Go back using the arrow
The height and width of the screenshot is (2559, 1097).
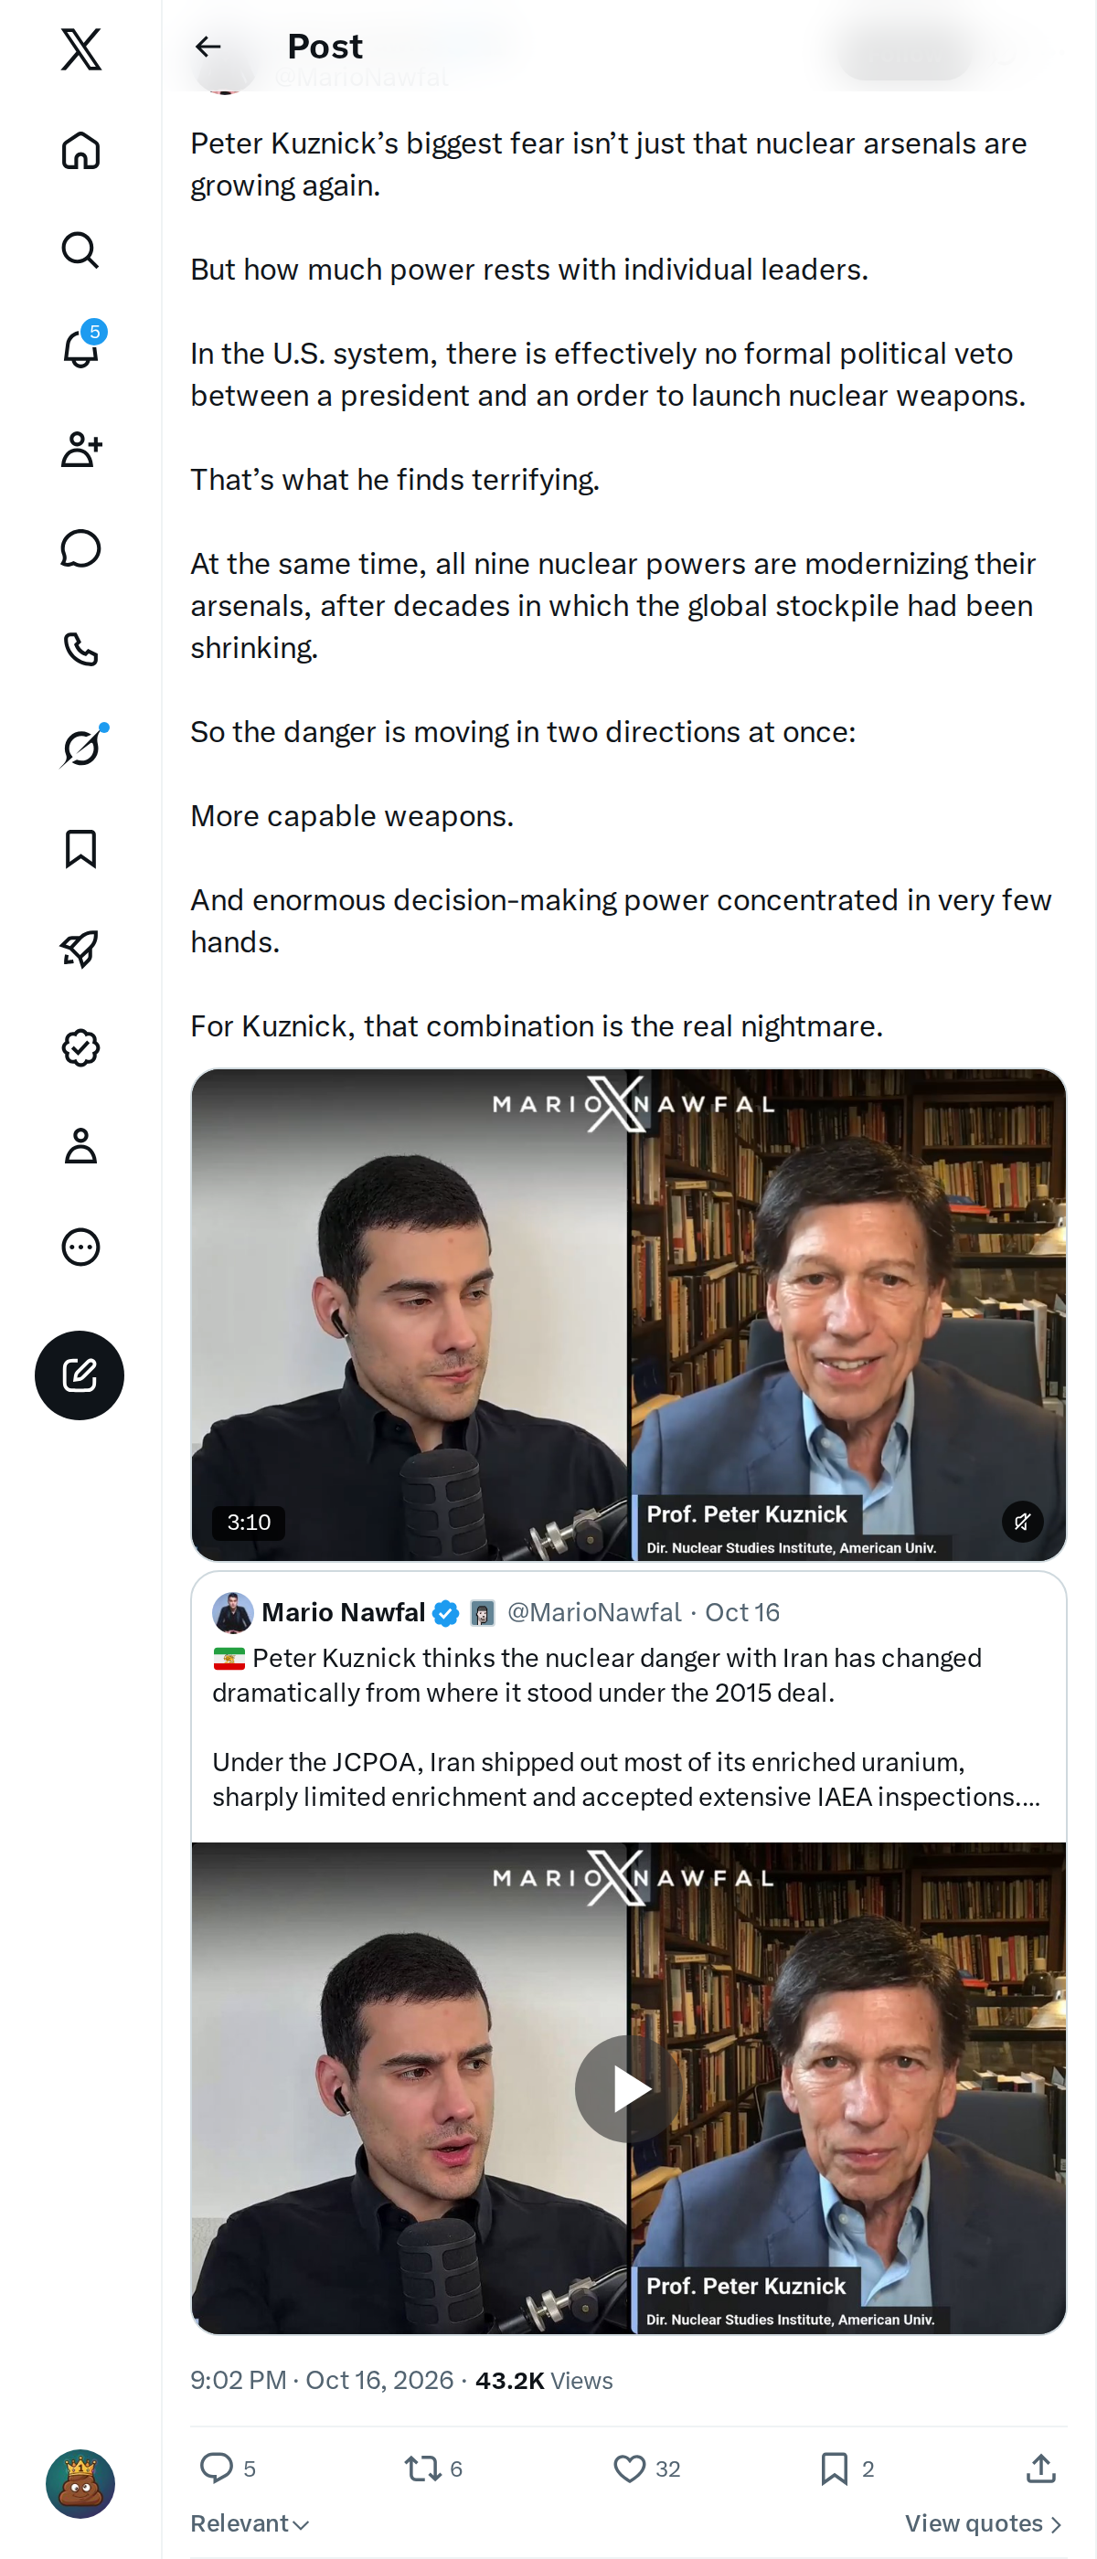coord(208,47)
